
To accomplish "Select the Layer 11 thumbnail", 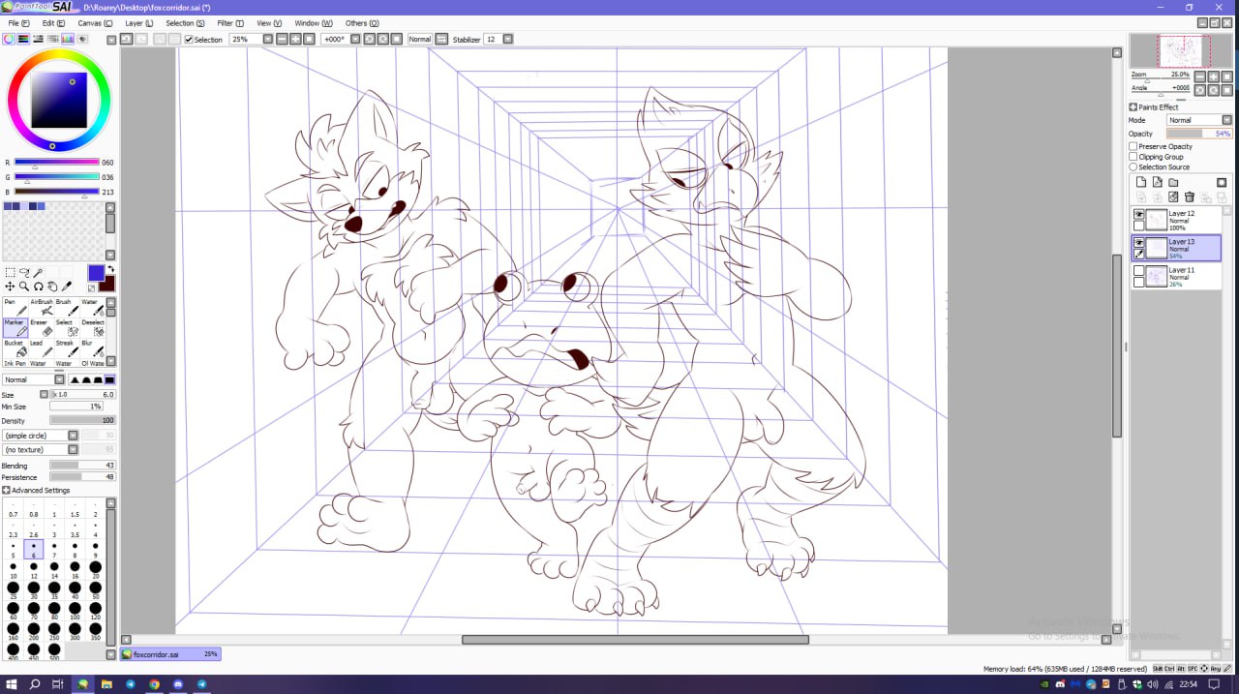I will (1157, 277).
